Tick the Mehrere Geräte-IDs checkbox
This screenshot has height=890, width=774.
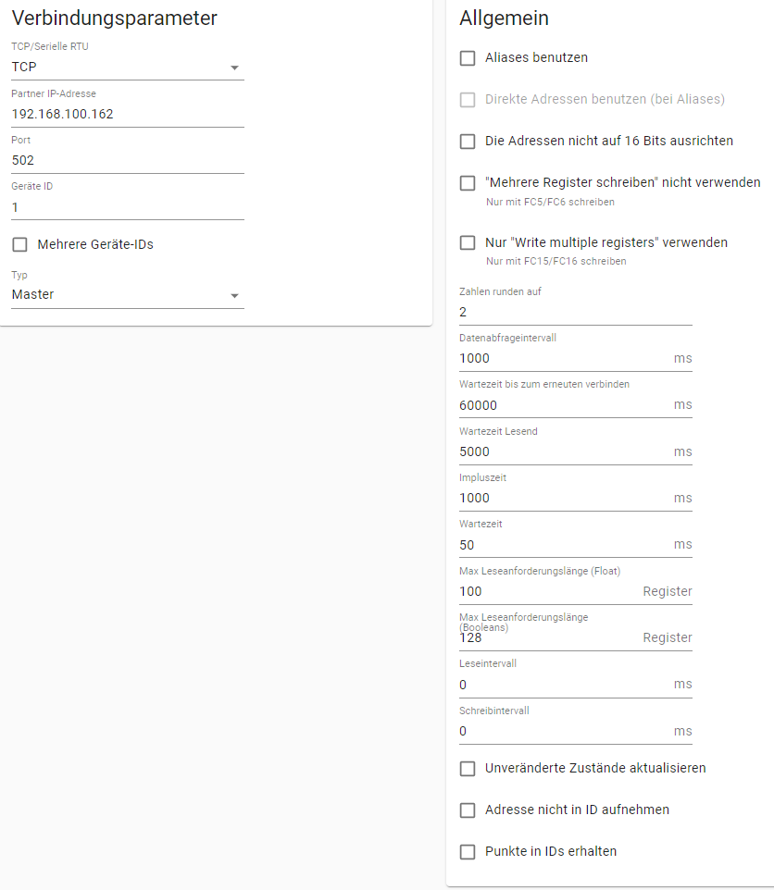tap(19, 244)
